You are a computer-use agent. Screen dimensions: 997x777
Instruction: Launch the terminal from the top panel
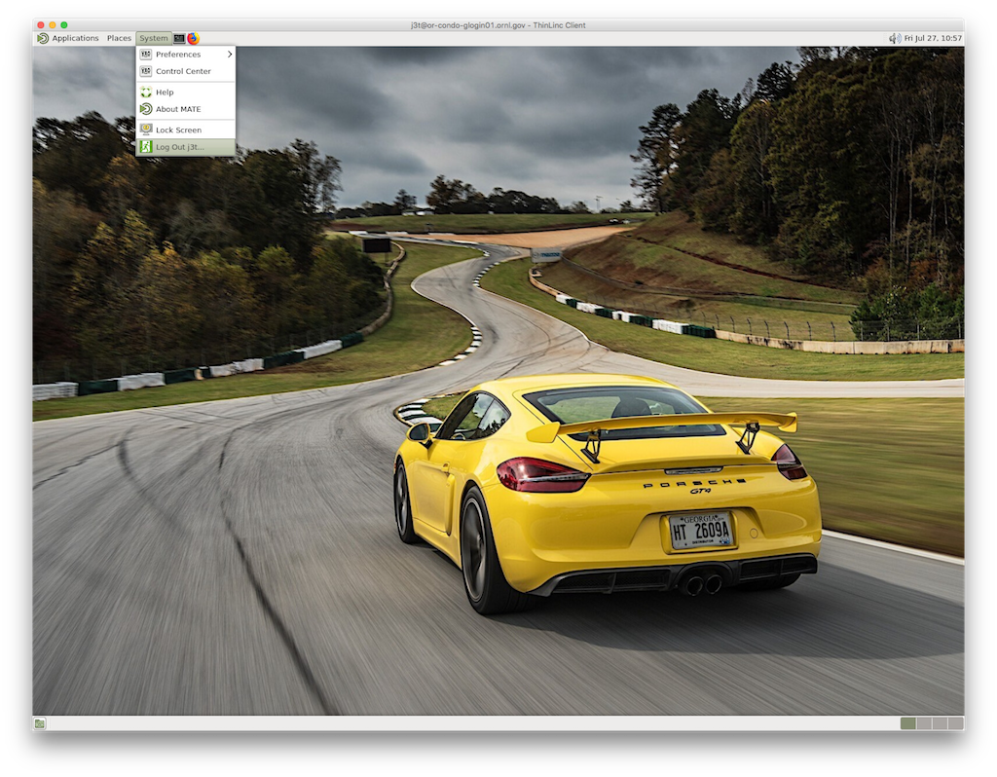179,38
